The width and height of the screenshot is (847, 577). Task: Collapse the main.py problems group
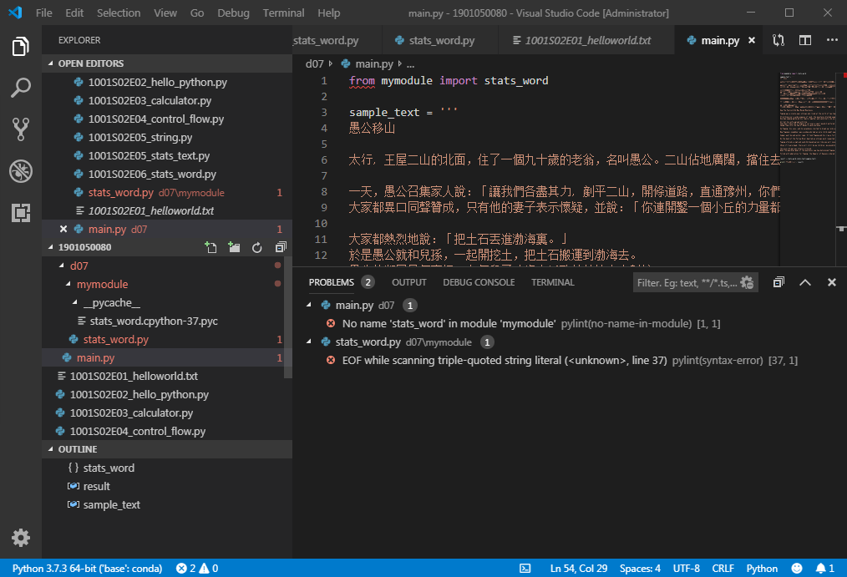pos(309,305)
